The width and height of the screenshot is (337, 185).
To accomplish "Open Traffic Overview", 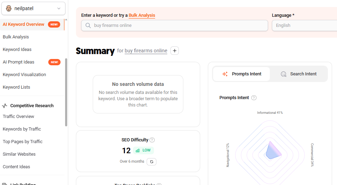I will [x=18, y=116].
